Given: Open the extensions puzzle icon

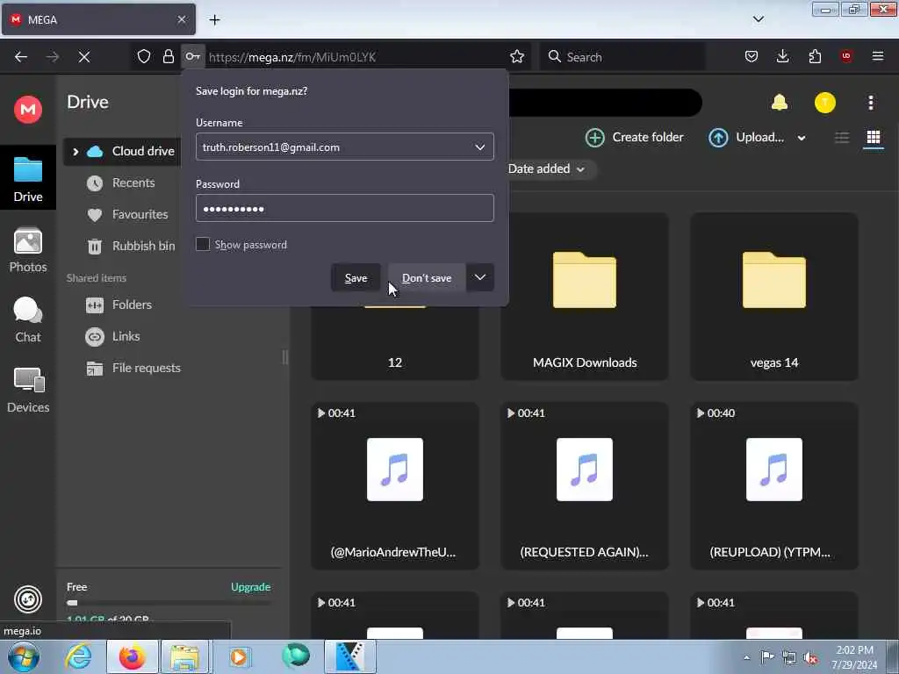Looking at the screenshot, I should pos(815,56).
